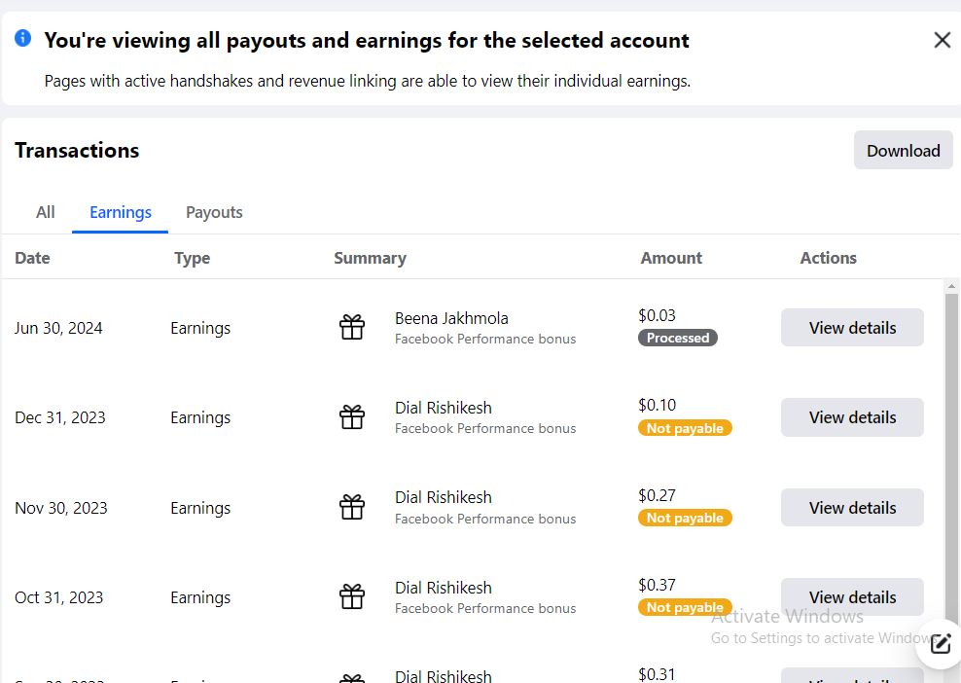Click gift icon for Oct 31, 2023 earning
The height and width of the screenshot is (683, 961).
point(352,596)
